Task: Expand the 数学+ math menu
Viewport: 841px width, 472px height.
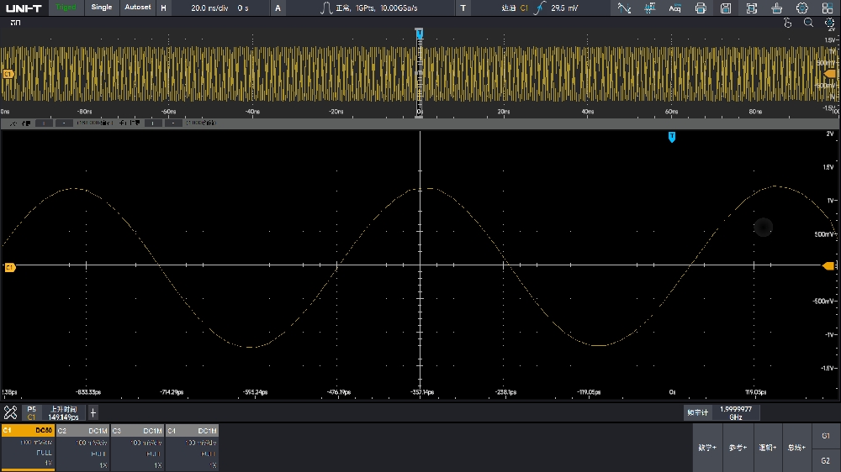Action: click(706, 447)
